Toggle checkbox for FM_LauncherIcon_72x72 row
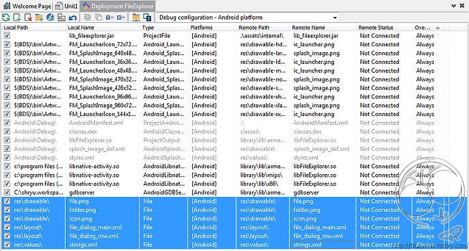The image size is (469, 251). click(x=7, y=44)
